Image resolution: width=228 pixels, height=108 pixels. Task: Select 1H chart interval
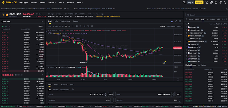tap(60, 26)
